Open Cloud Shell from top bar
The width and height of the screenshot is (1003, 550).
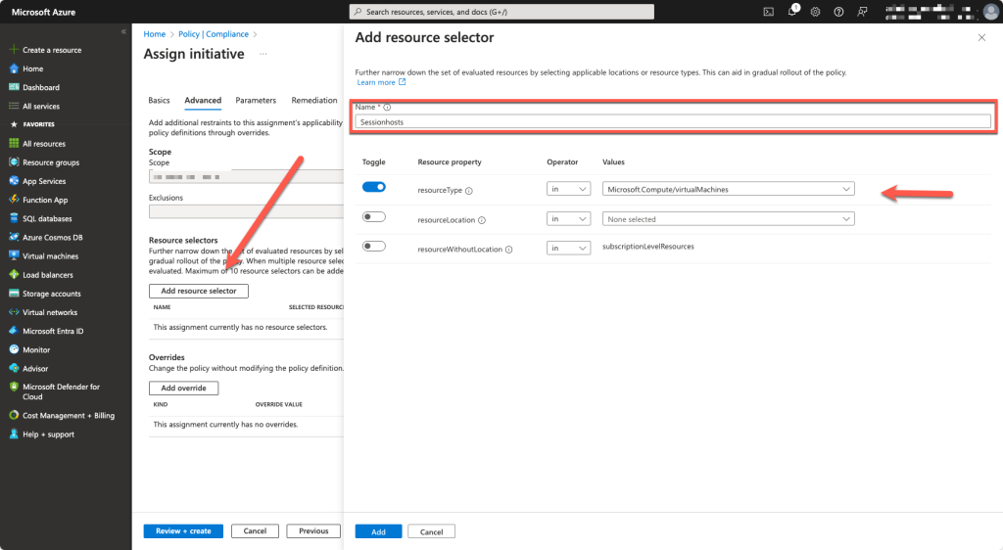click(768, 12)
